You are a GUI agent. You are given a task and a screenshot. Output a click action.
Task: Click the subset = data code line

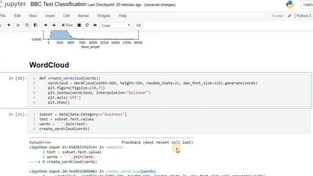point(83,114)
